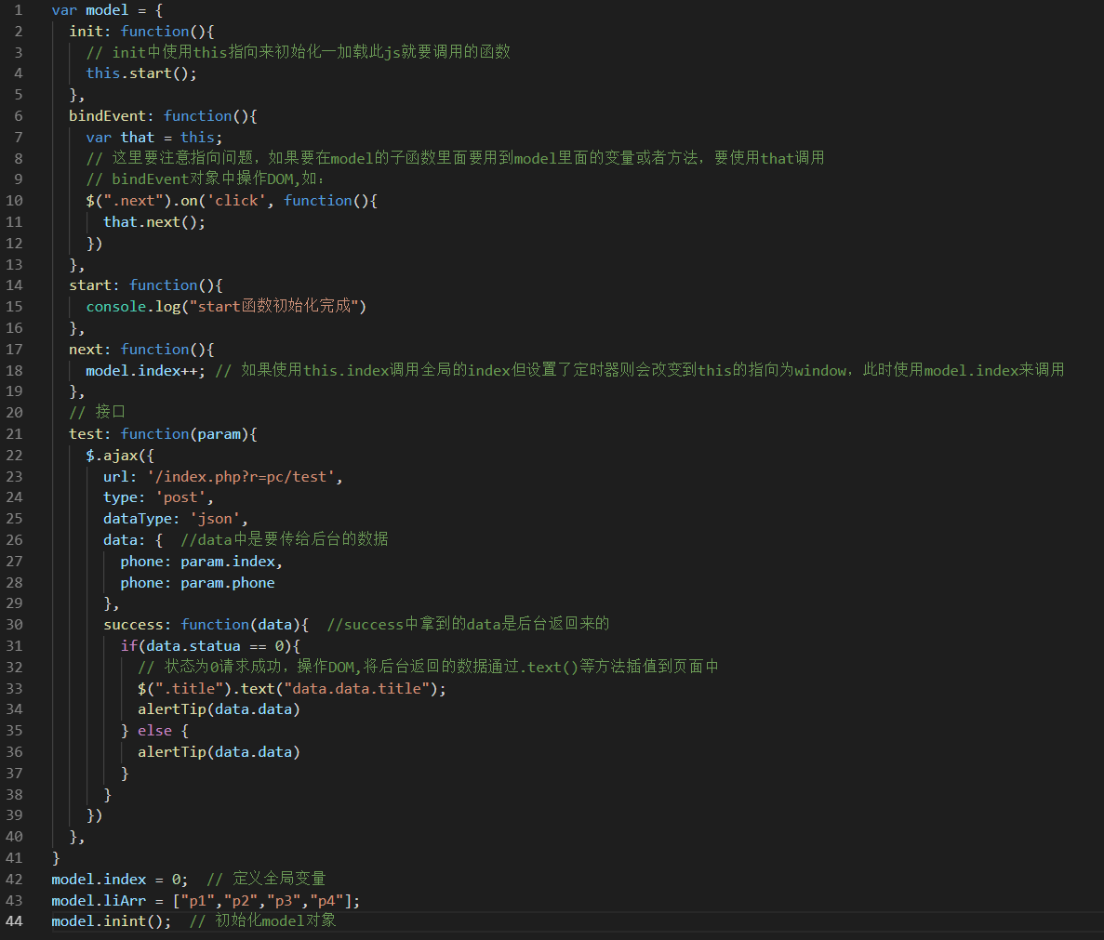Click "type: 'post'," line
The width and height of the screenshot is (1104, 940).
click(x=158, y=497)
